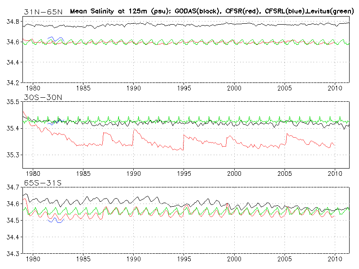Click the 'Mean Salinity at 125m (psu)' chart heading

(x=120, y=11)
